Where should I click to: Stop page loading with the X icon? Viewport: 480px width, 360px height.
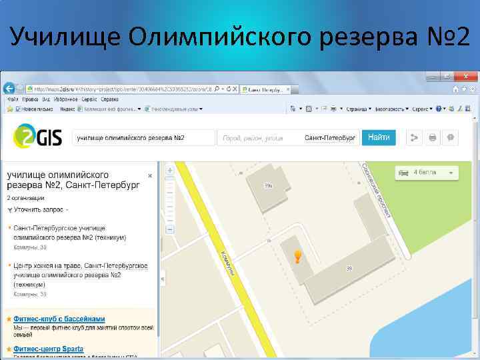coord(235,89)
